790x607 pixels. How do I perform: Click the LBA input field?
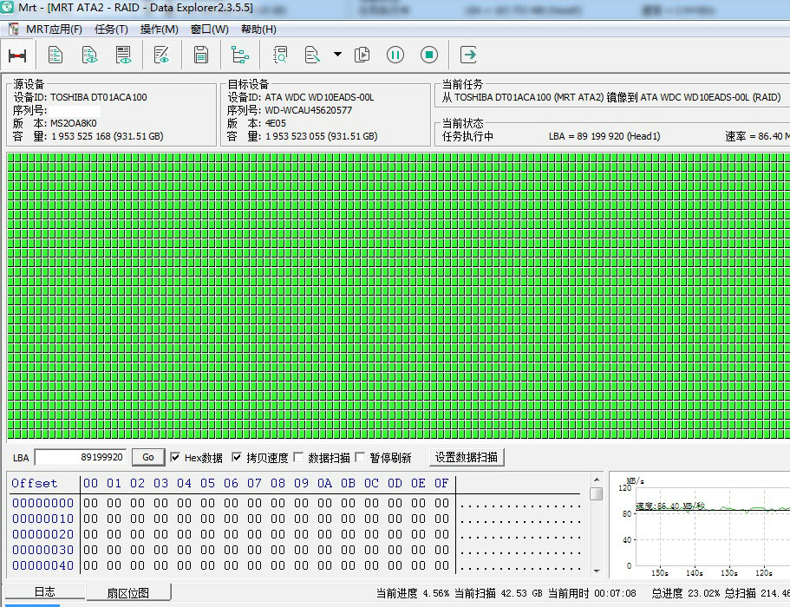pyautogui.click(x=80, y=457)
